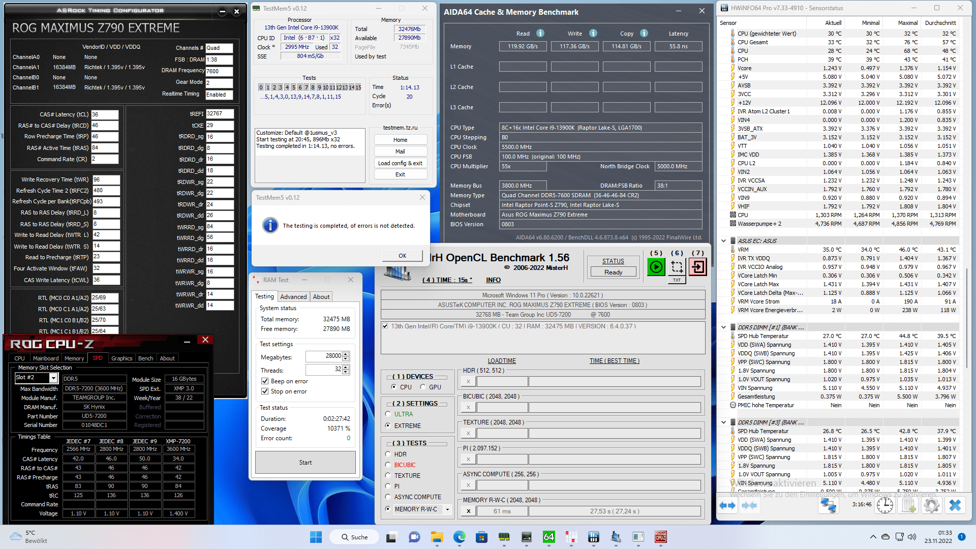Screen dimensions: 976x549
Task: Start the OpenCL benchmark with green play button
Action: pyautogui.click(x=656, y=267)
